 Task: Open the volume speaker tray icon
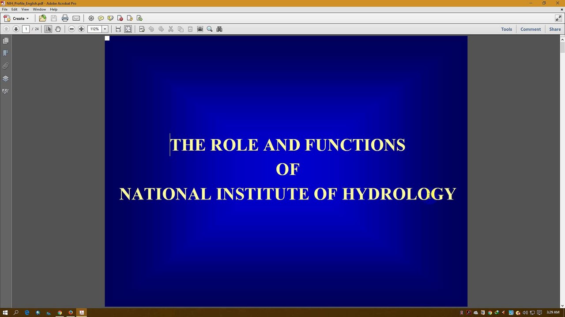[x=525, y=313]
